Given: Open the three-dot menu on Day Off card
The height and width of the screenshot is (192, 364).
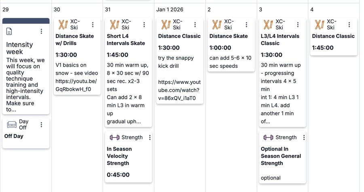Looking at the screenshot, I should 41,125.
